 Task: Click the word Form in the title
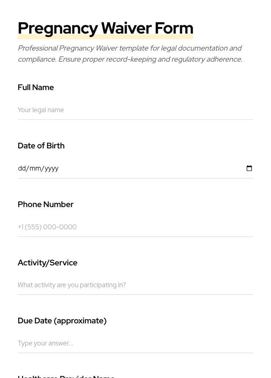click(x=174, y=28)
